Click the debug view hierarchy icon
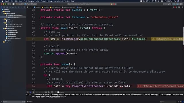This screenshot has width=184, height=103. pyautogui.click(x=46, y=92)
